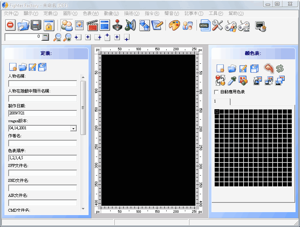This screenshot has width=300, height=227.
Task: Click the colored cubes icon in 顏色表 panel
Action: (x=243, y=81)
